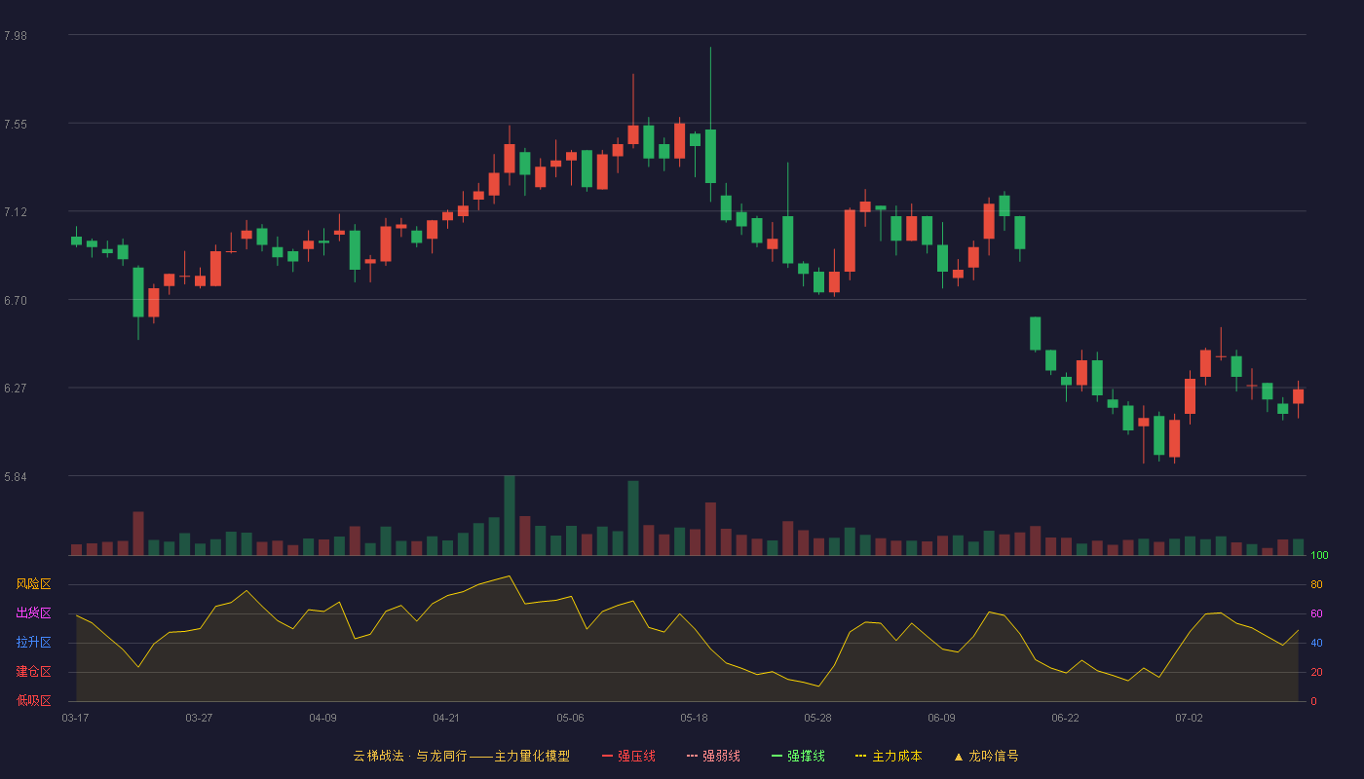Select the 07-02 date label

pos(1189,718)
